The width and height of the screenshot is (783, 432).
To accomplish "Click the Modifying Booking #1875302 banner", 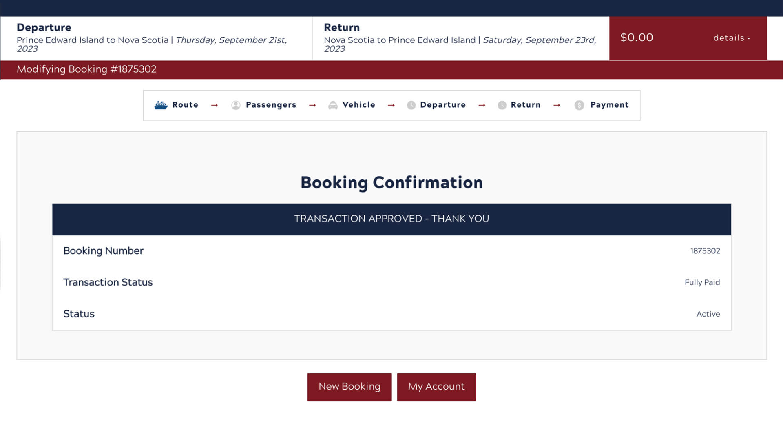I will (86, 69).
